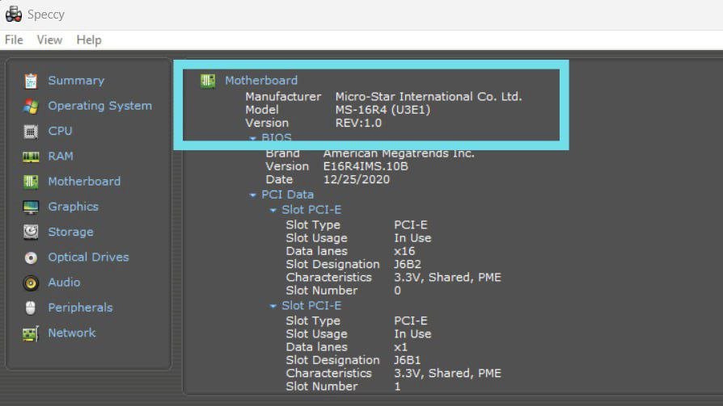Click Slot Number value 0
Screen dimensions: 723x406
[397, 291]
